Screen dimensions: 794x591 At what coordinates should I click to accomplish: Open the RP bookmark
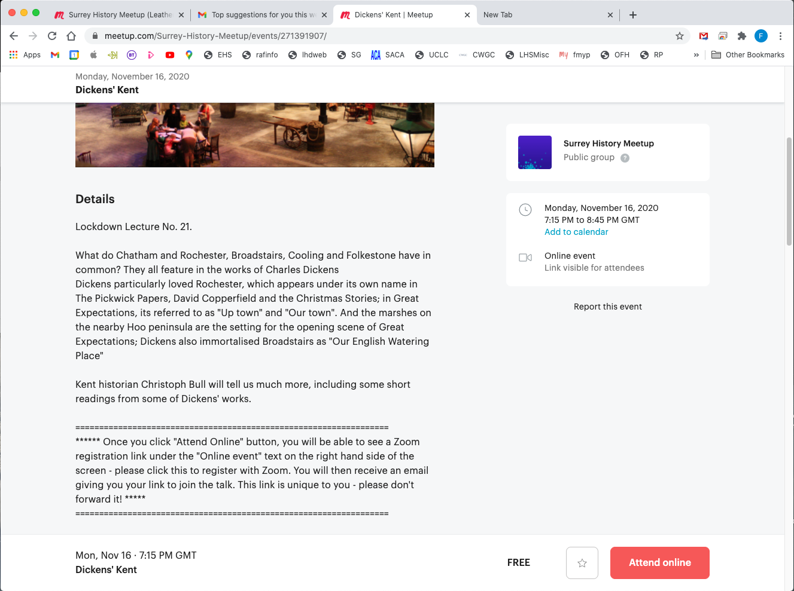coord(652,55)
